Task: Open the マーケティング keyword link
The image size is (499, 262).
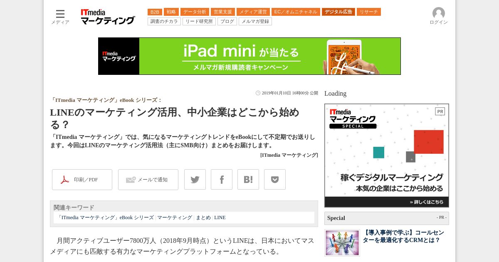Action: (175, 218)
